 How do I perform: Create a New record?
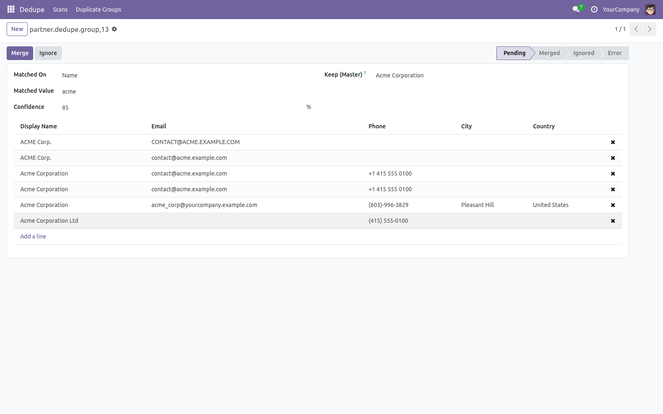17,29
